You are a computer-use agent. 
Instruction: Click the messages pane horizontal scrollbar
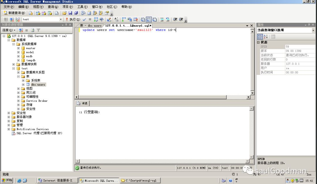(162, 161)
